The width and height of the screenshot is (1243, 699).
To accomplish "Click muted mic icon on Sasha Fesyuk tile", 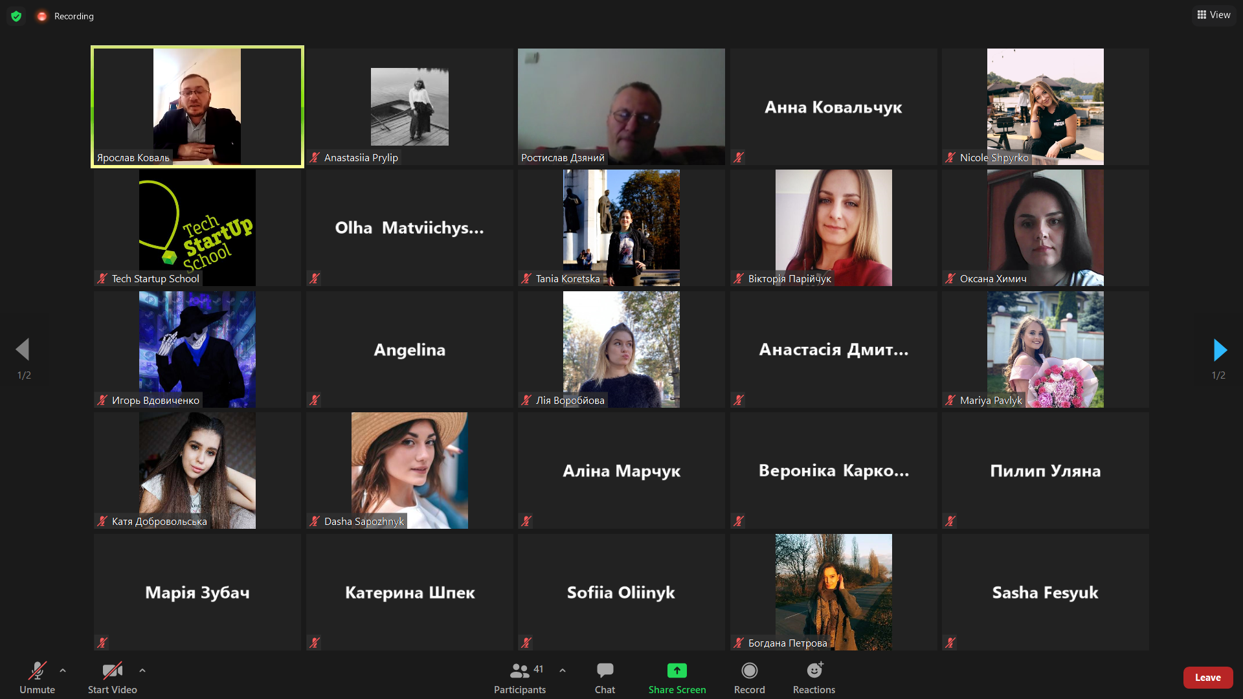I will [950, 643].
